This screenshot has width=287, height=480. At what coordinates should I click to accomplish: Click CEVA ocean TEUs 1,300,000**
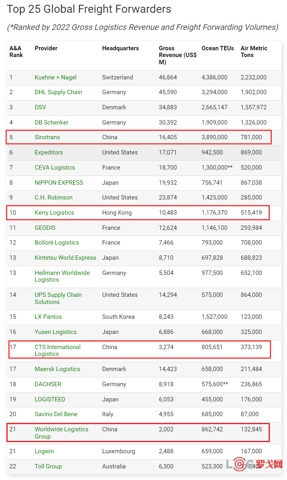(217, 168)
